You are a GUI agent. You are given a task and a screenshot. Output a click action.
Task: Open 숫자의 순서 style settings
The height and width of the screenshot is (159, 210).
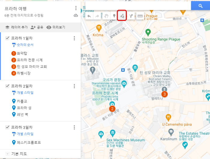pos(22,45)
